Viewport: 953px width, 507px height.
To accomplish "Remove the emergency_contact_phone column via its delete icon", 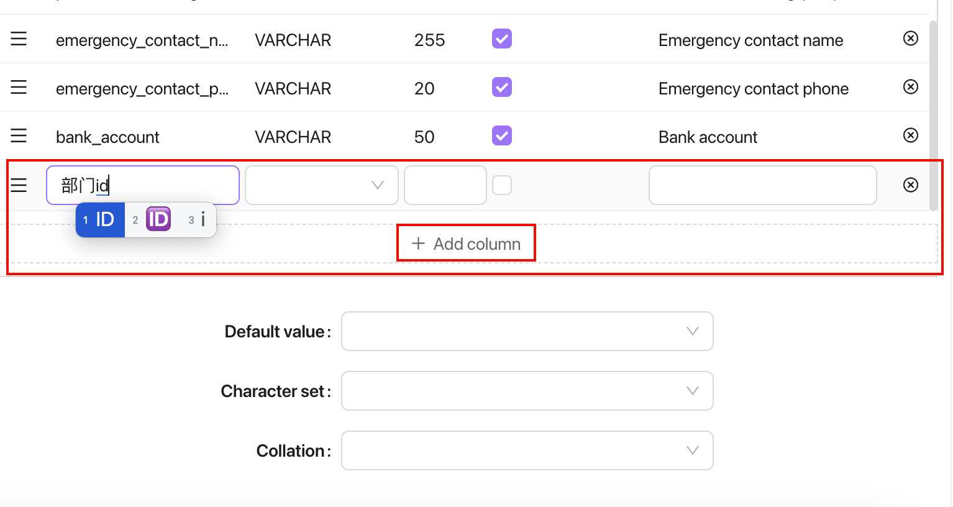I will pos(911,86).
